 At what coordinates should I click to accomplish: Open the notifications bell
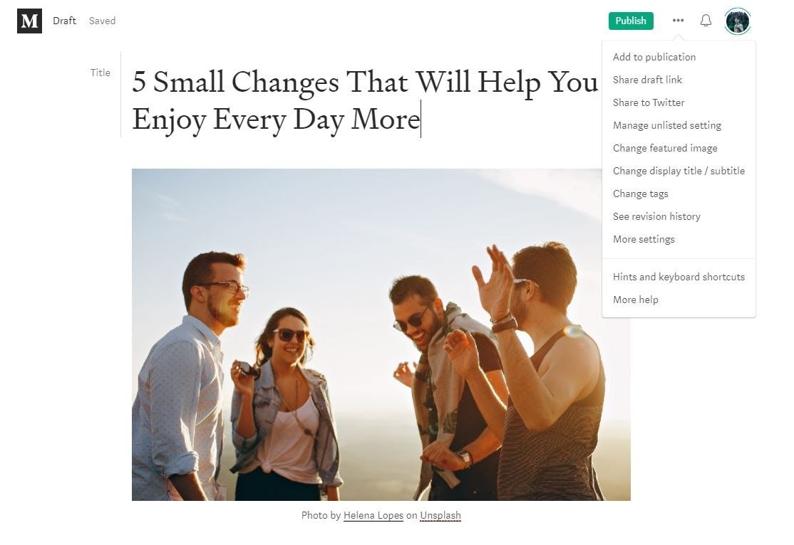(x=706, y=21)
